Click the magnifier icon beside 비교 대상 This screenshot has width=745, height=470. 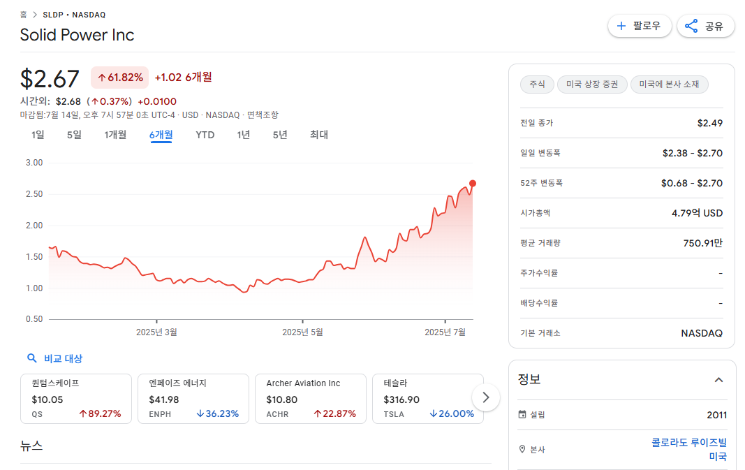click(x=32, y=358)
